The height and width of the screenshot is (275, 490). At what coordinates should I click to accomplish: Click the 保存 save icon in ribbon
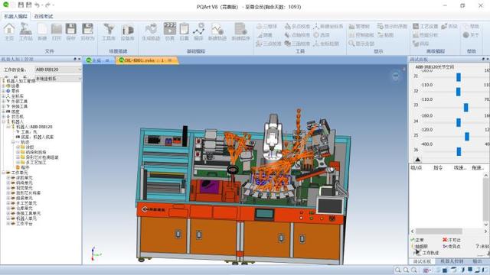71,32
